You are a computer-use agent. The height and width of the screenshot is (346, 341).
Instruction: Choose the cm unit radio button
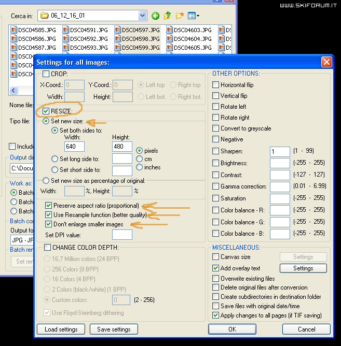[139, 159]
